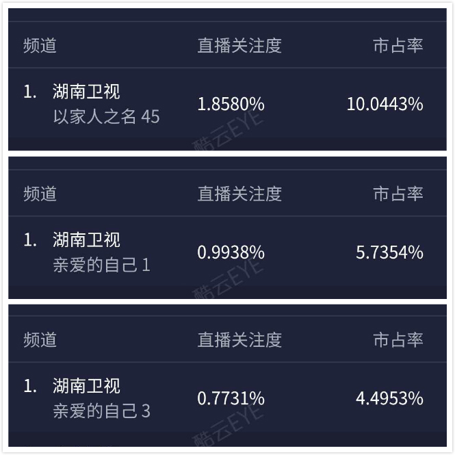Click 频道 header in the 亲爱的自己 1 table
The width and height of the screenshot is (455, 455).
tap(40, 194)
